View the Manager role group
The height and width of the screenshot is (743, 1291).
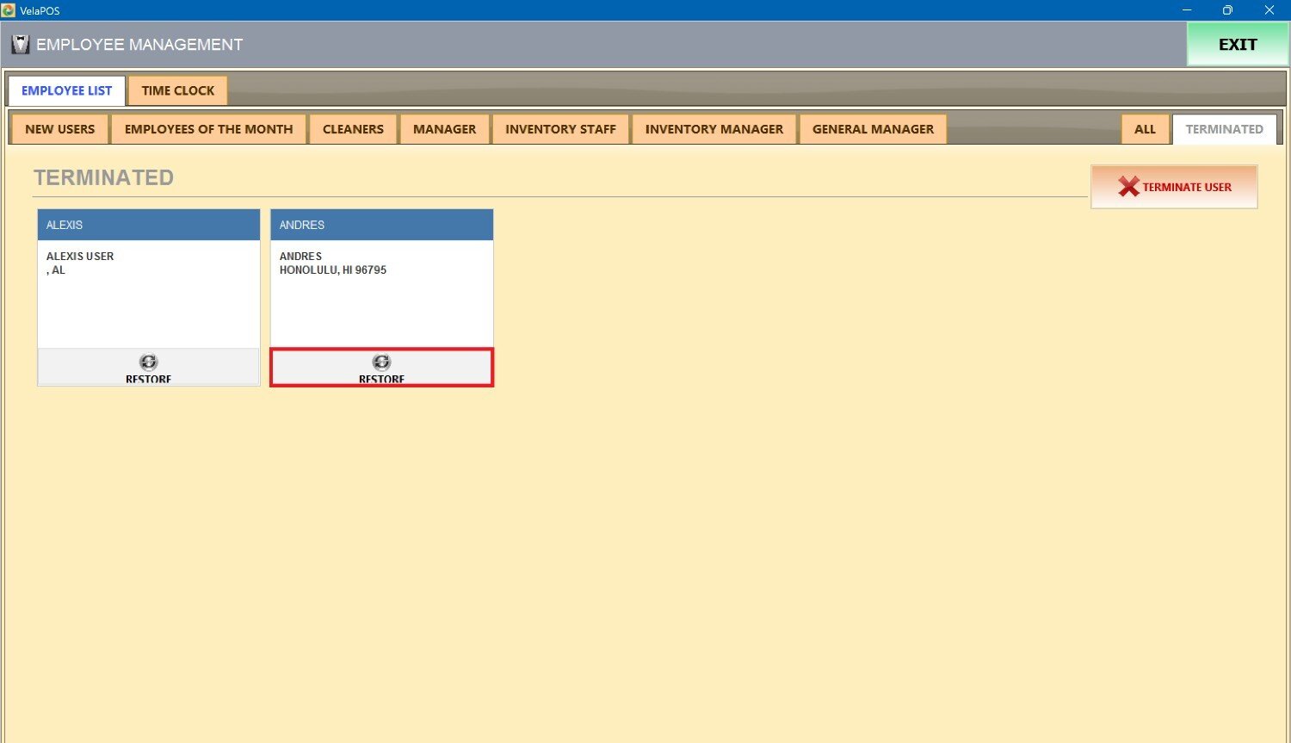pos(444,129)
